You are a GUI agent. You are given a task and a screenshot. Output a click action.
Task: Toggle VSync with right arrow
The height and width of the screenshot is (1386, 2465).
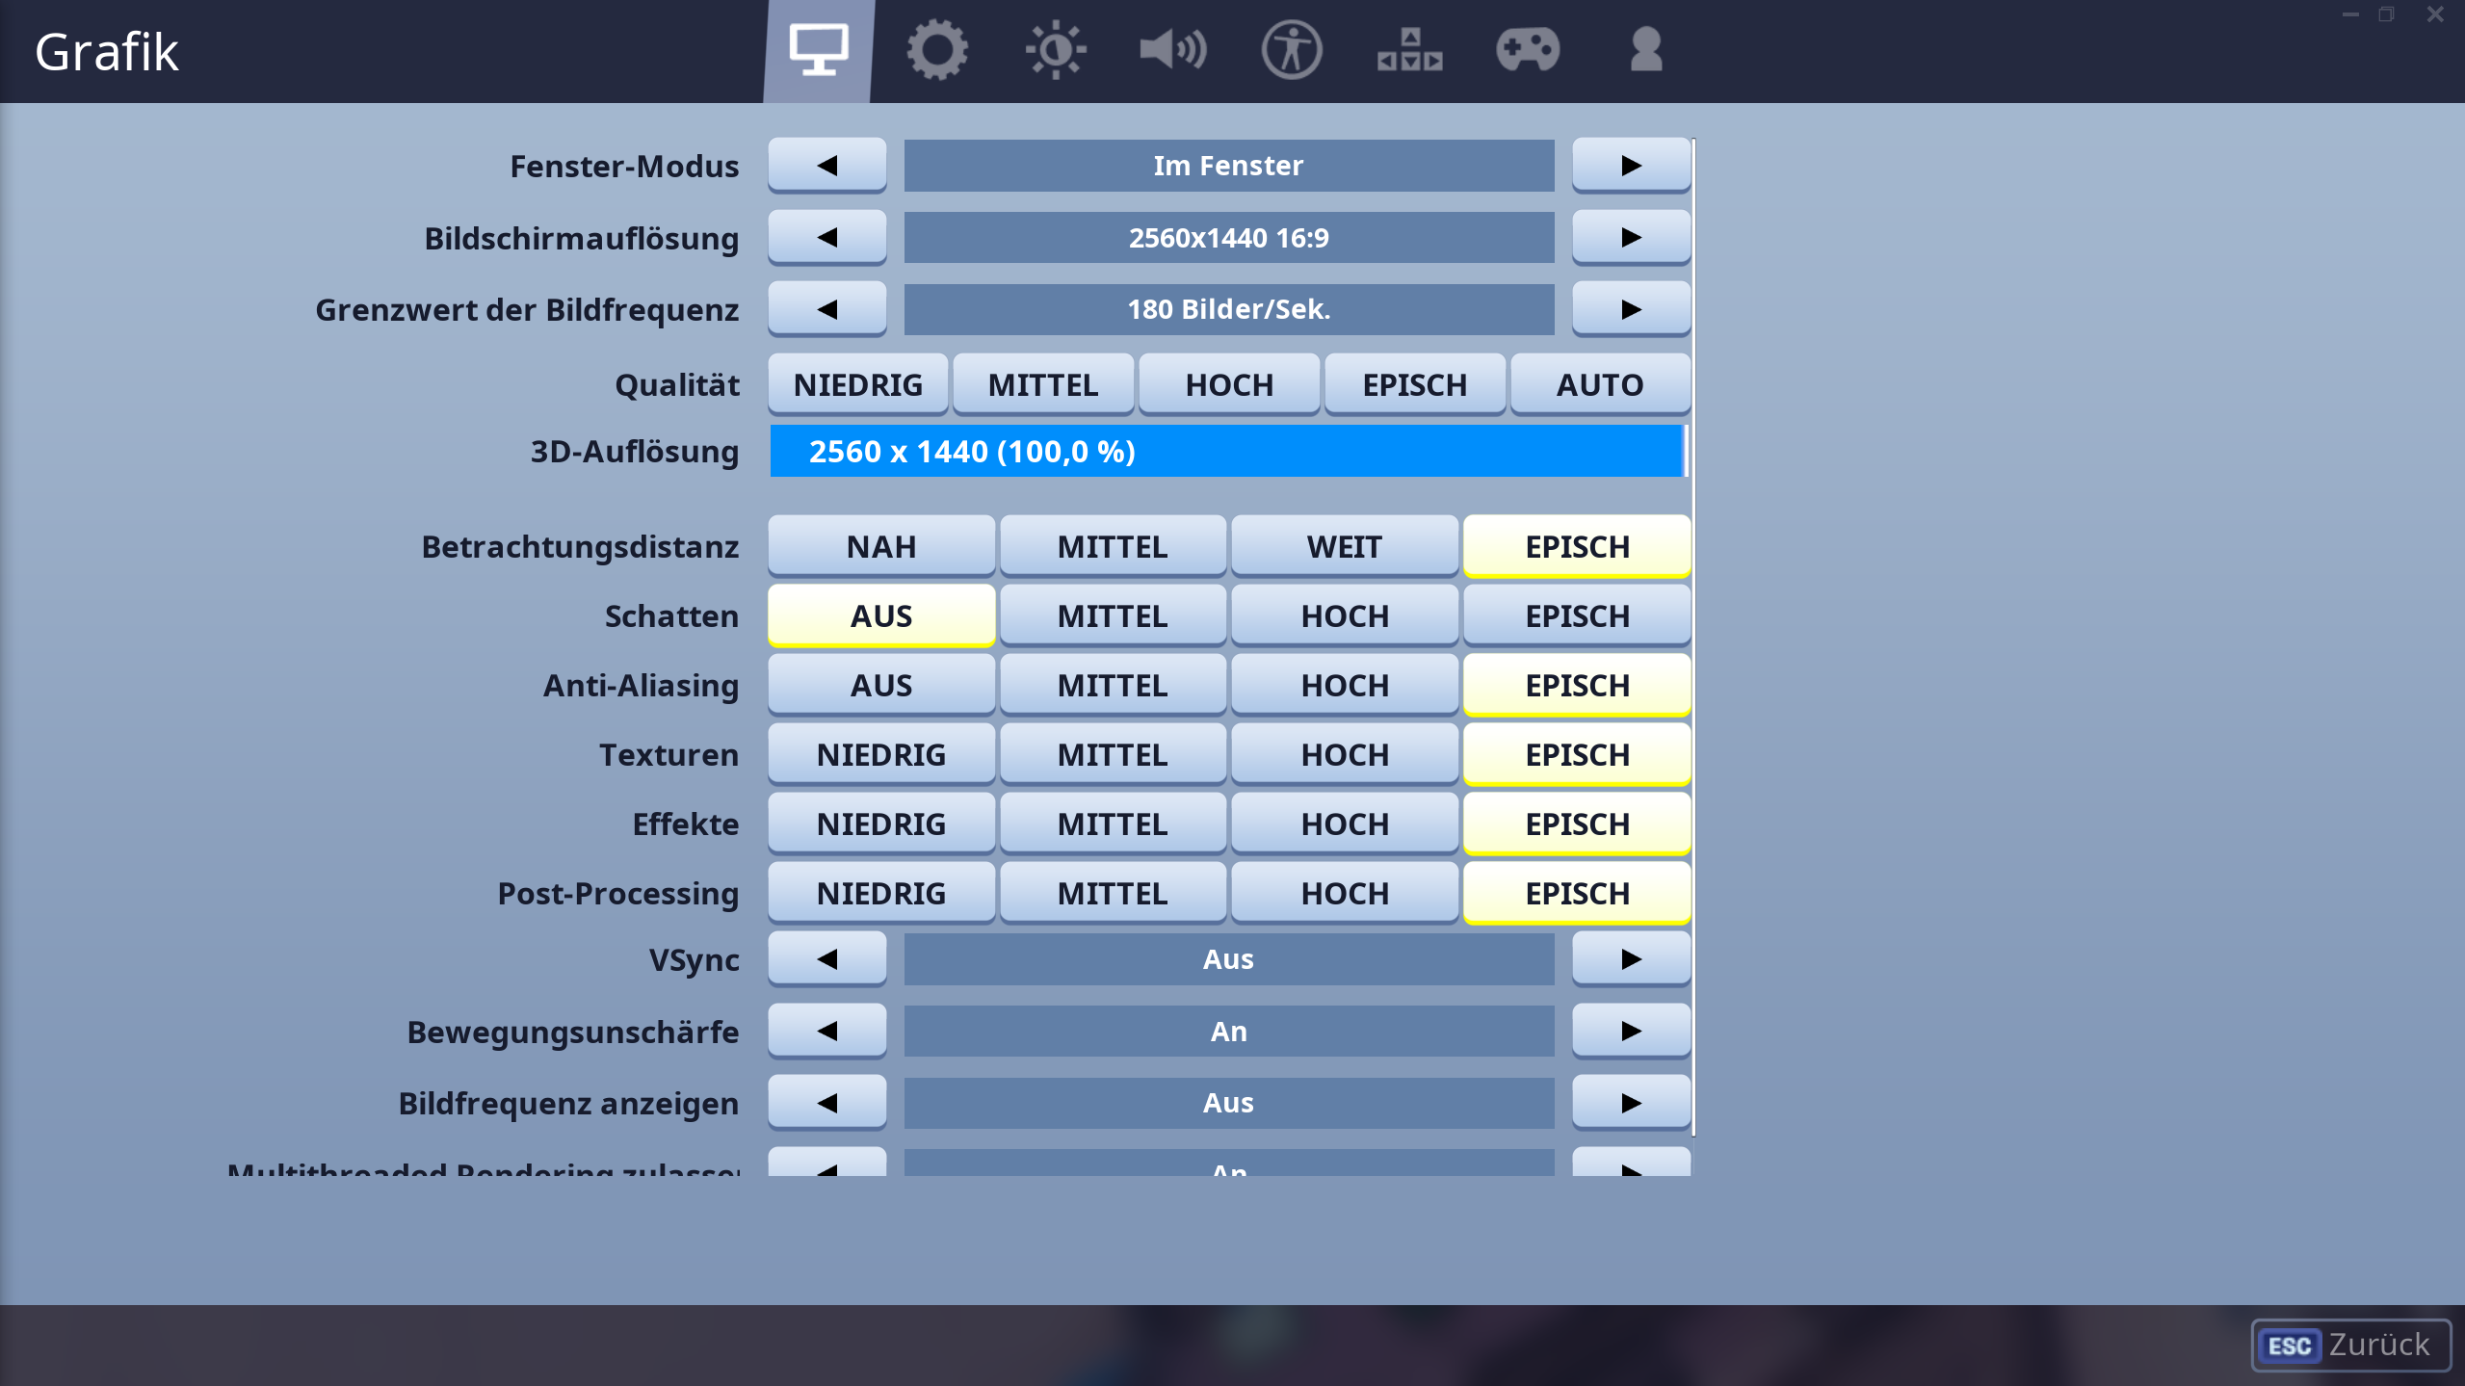click(x=1631, y=959)
